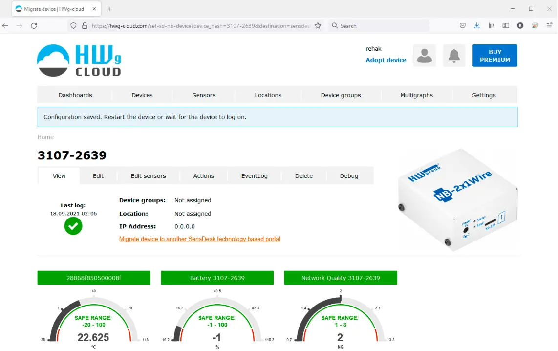Viewport: 558px width, 351px height.
Task: Open the Sensors menu
Action: click(x=204, y=95)
